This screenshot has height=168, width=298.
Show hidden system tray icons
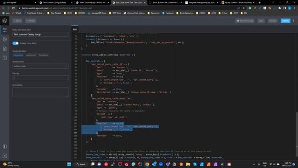tap(254, 164)
